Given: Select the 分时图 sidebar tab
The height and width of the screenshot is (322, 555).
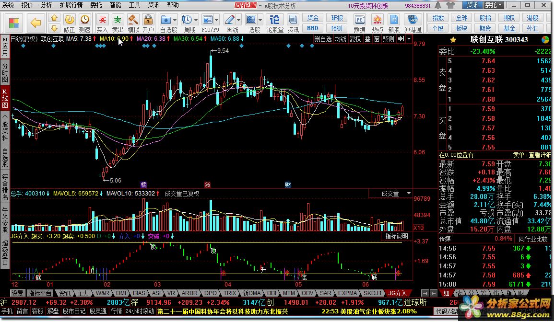Looking at the screenshot, I should (x=5, y=73).
